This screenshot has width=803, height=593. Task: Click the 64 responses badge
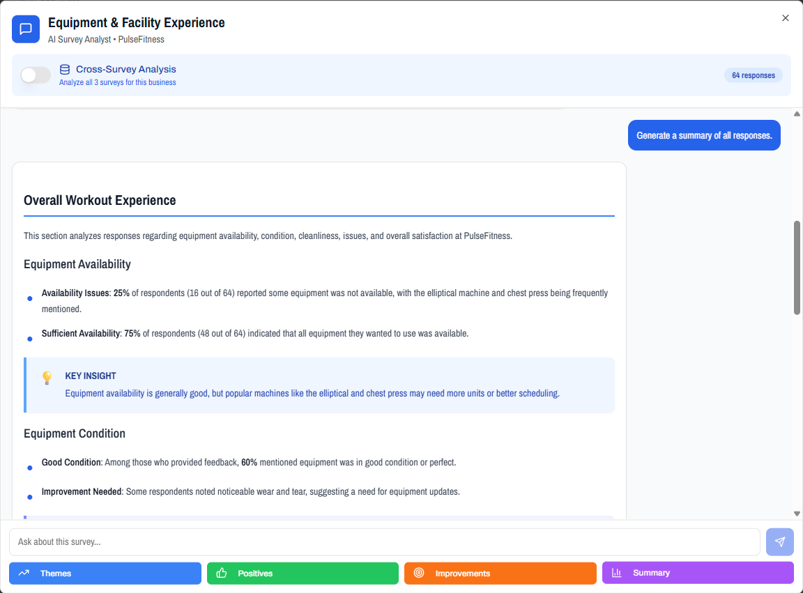753,75
